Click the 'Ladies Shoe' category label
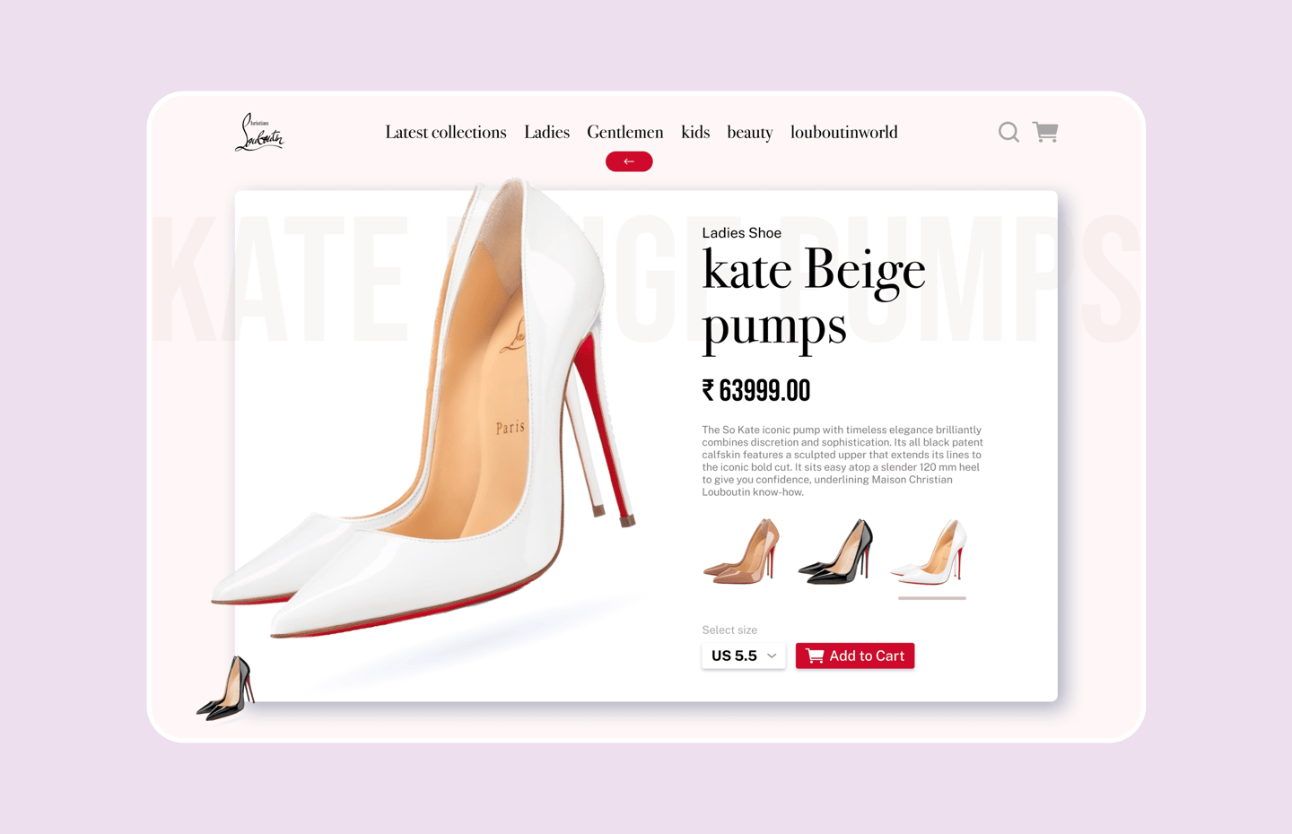 coord(742,233)
